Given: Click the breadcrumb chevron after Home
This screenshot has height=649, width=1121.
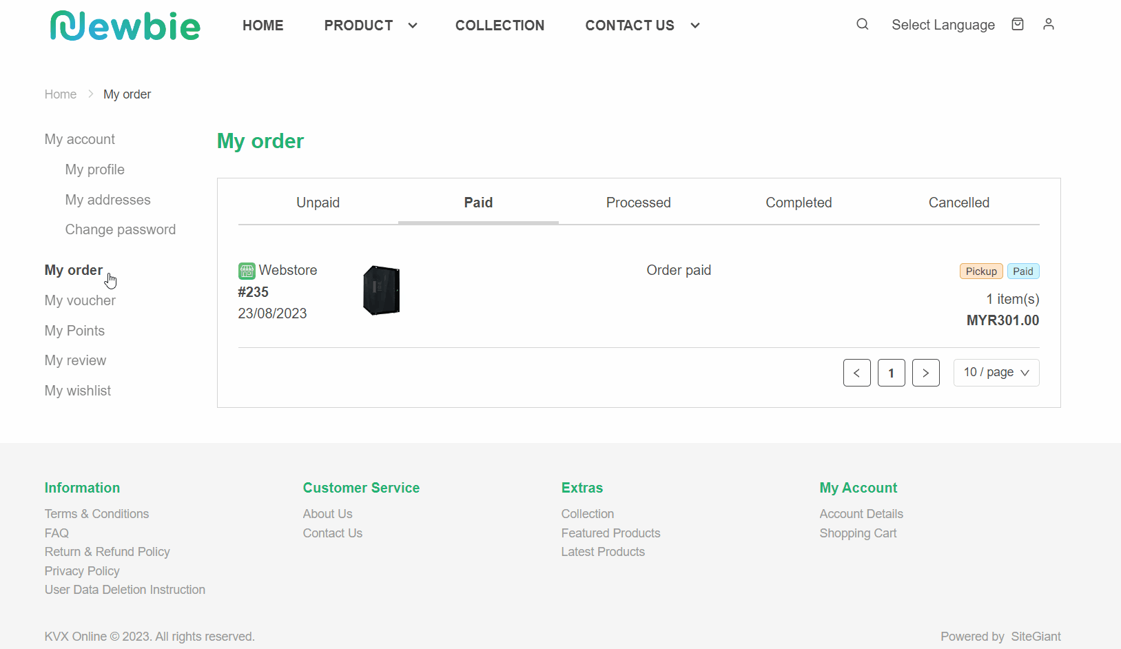Looking at the screenshot, I should tap(90, 94).
